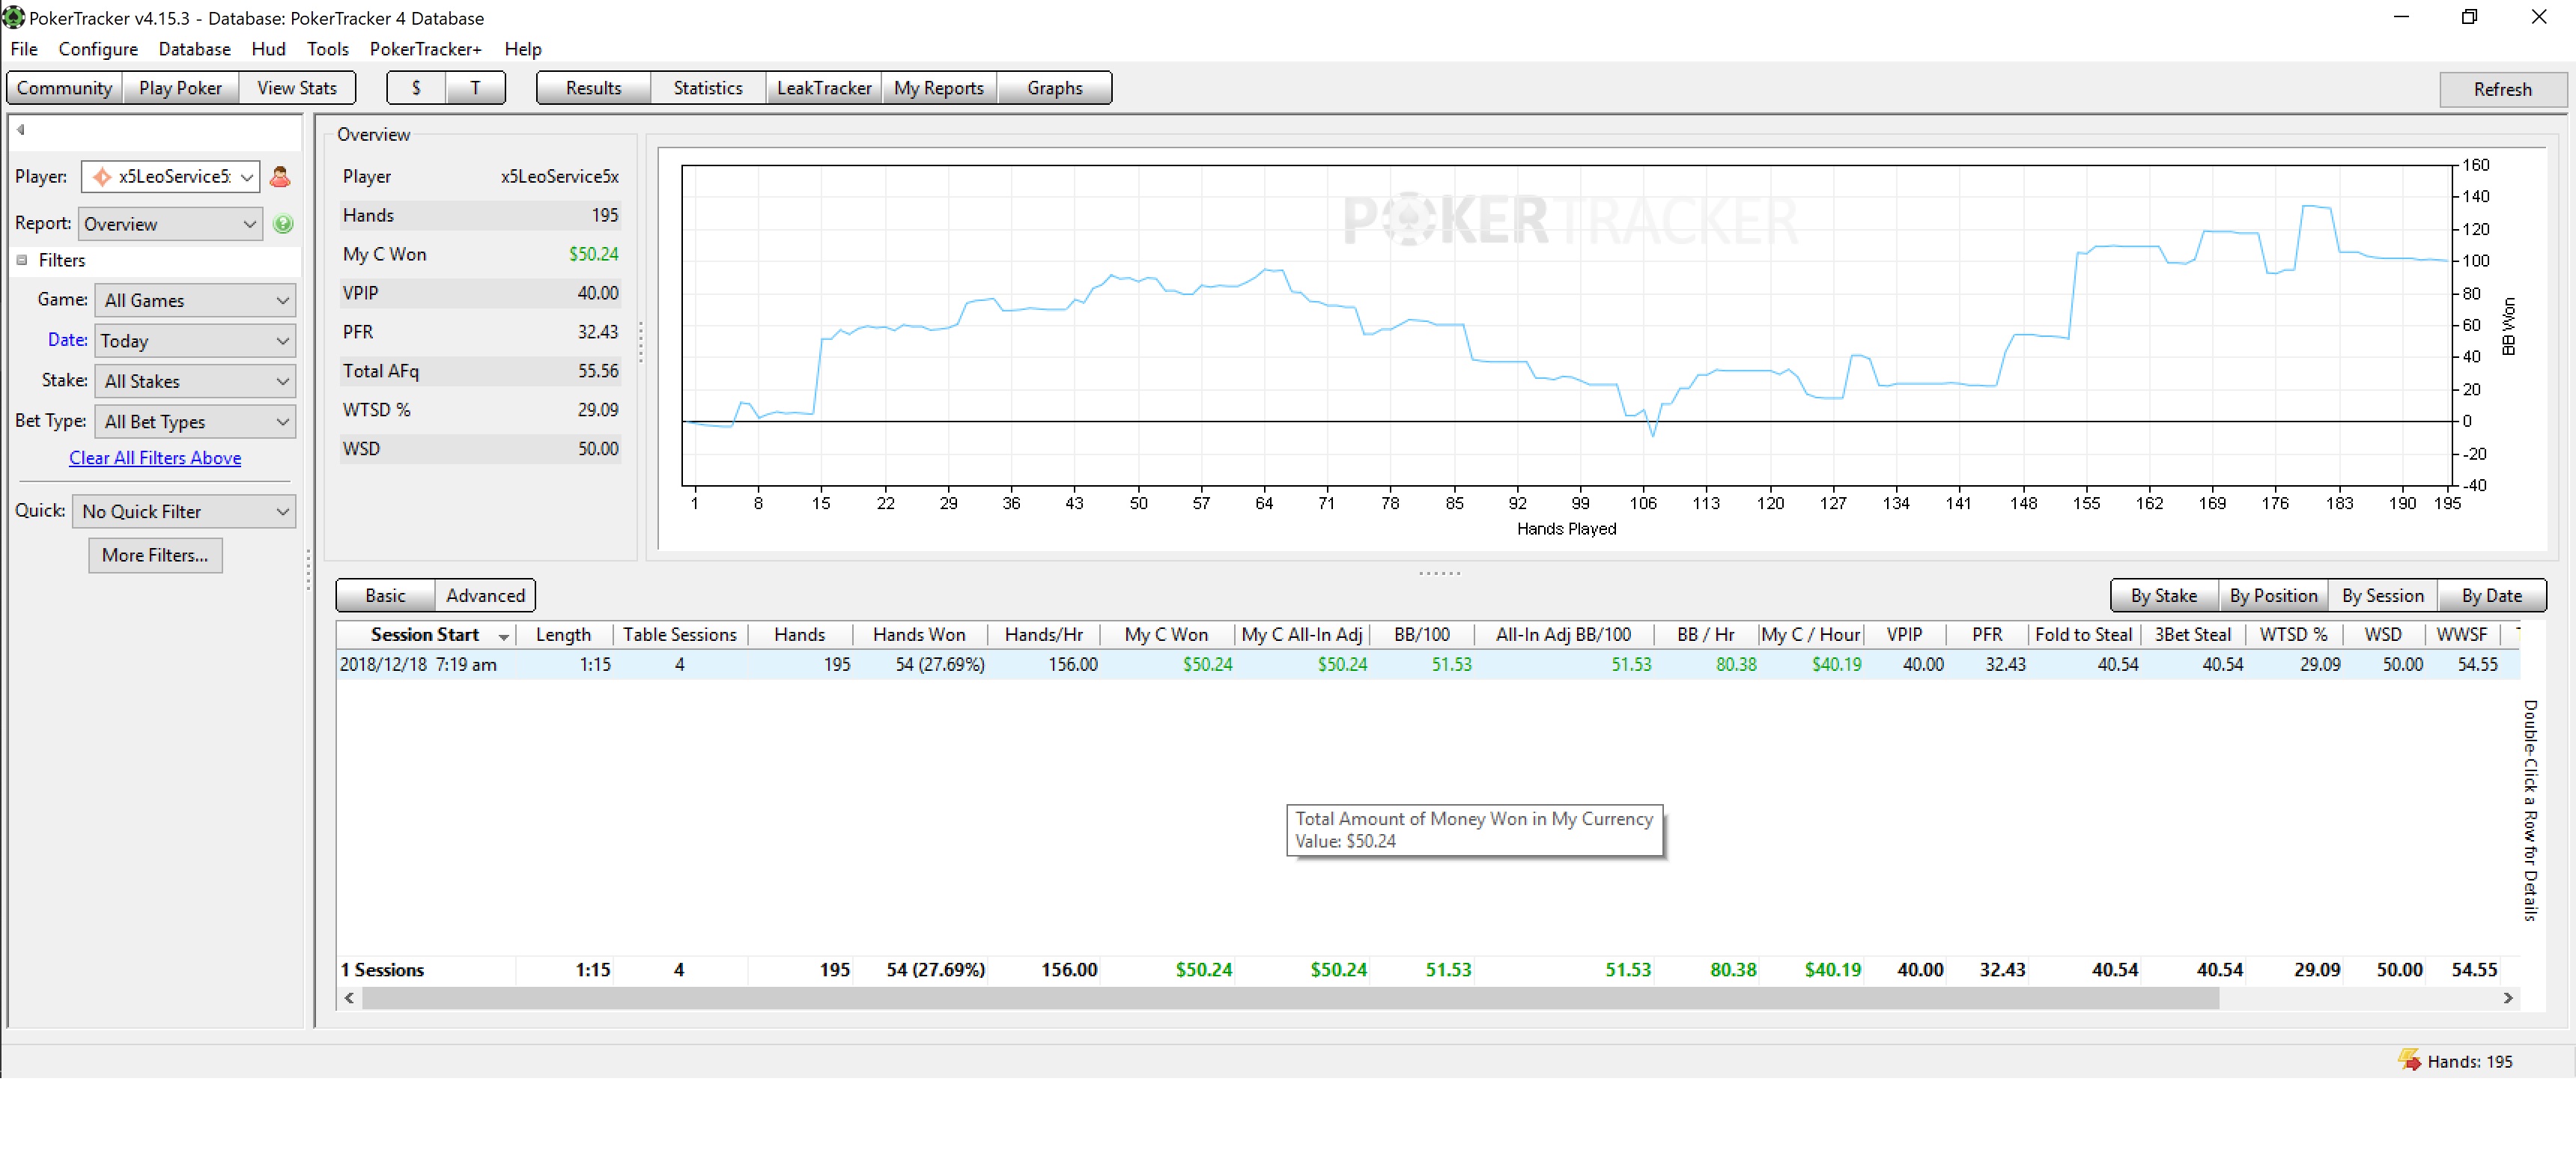This screenshot has height=1165, width=2576.
Task: Open the Quick filter dropdown
Action: pos(184,511)
